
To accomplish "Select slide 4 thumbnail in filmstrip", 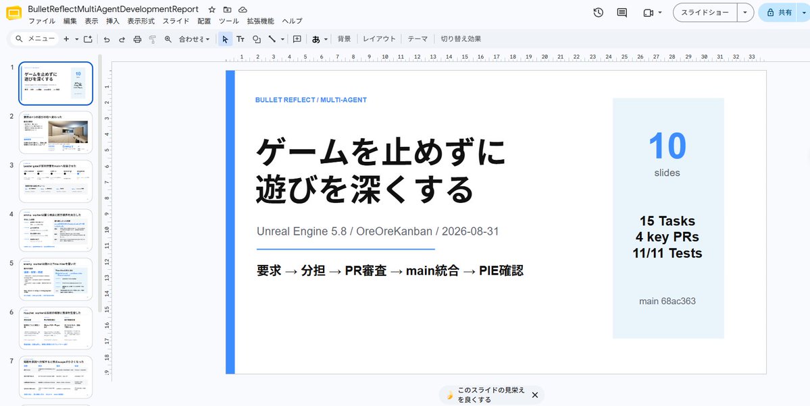I will 56,231.
